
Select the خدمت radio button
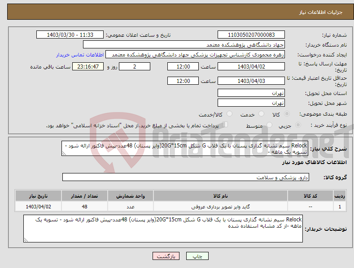pyautogui.click(x=261, y=114)
